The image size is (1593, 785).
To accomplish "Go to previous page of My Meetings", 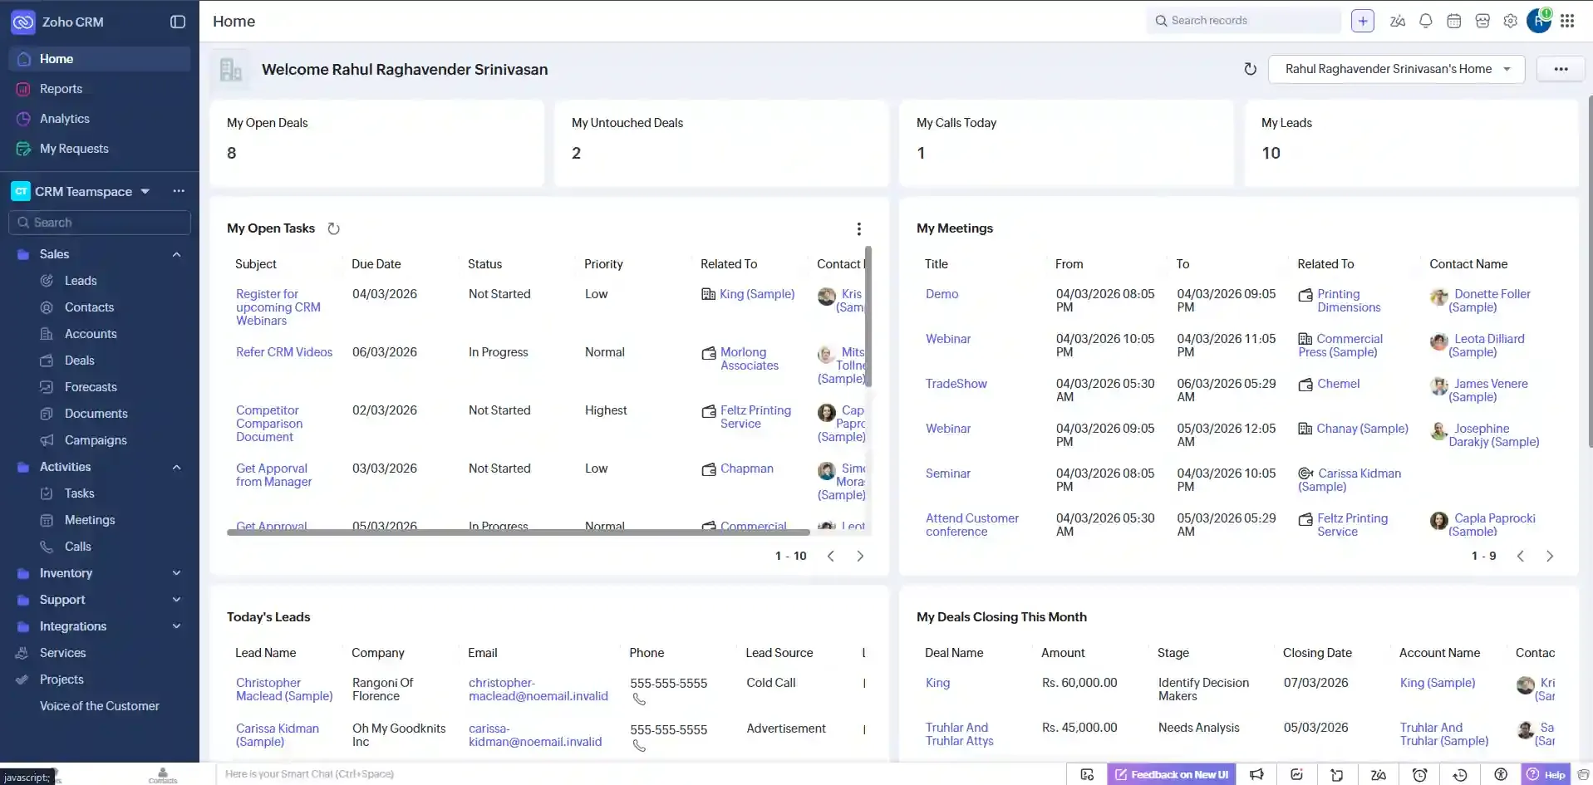I will coord(1520,556).
